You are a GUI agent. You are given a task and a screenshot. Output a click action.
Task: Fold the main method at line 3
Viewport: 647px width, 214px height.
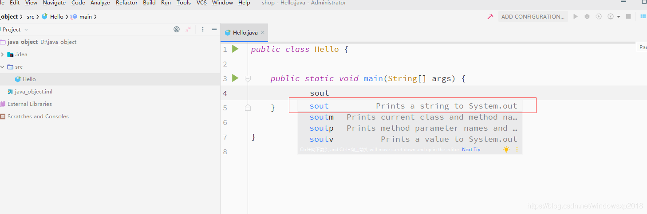click(x=248, y=78)
